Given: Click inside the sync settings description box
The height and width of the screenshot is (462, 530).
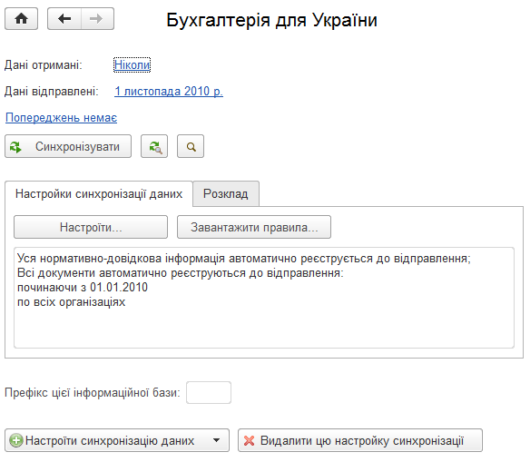Looking at the screenshot, I should tap(264, 298).
